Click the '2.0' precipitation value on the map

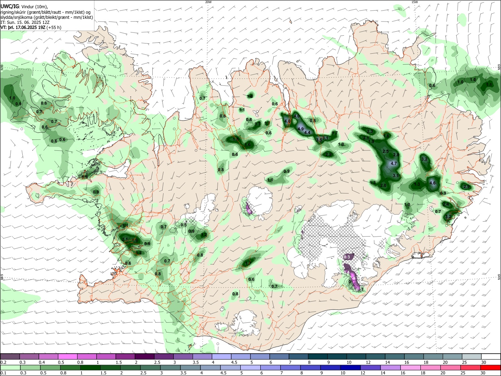[383, 185]
